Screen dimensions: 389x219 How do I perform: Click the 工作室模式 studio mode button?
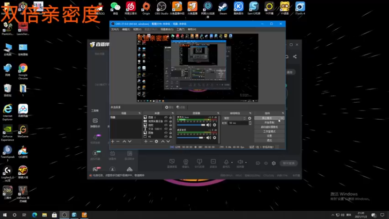click(269, 131)
